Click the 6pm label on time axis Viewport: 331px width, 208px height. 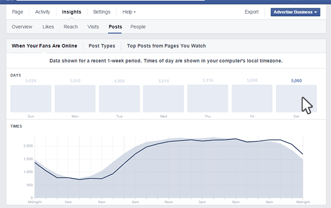[x=236, y=202]
